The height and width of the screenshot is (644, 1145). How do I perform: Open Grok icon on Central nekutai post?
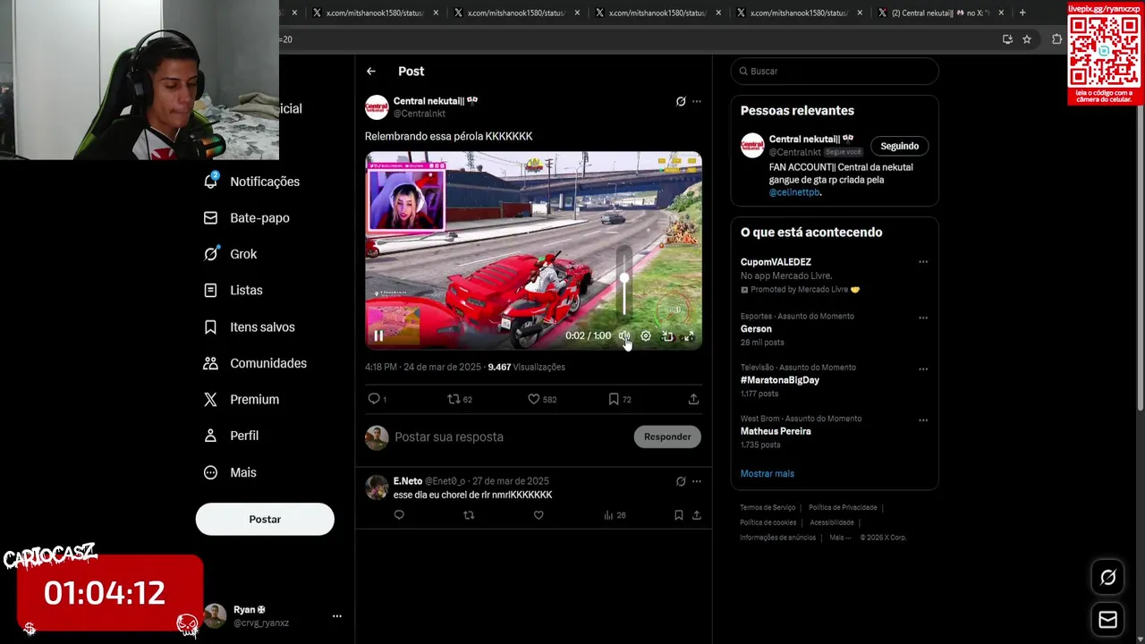pos(681,102)
